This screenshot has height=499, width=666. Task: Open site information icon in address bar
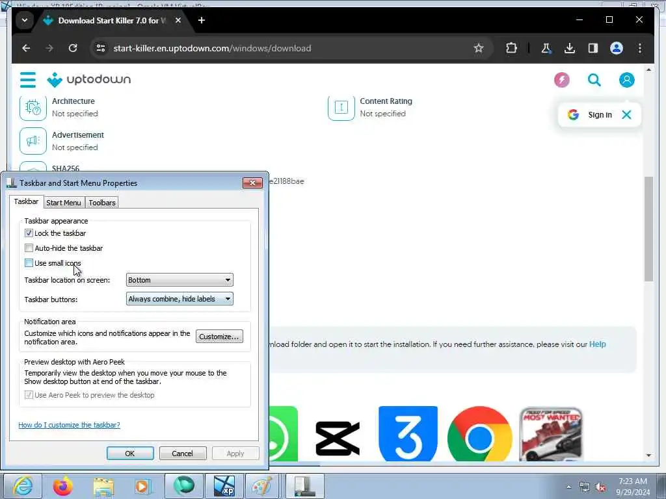click(x=101, y=48)
